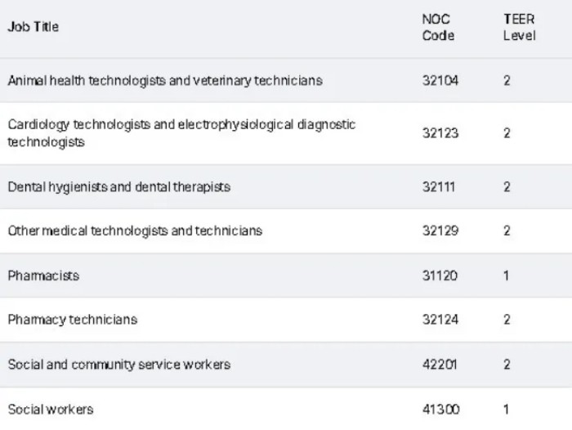Click NOC code 41300
This screenshot has width=572, height=430.
point(440,409)
